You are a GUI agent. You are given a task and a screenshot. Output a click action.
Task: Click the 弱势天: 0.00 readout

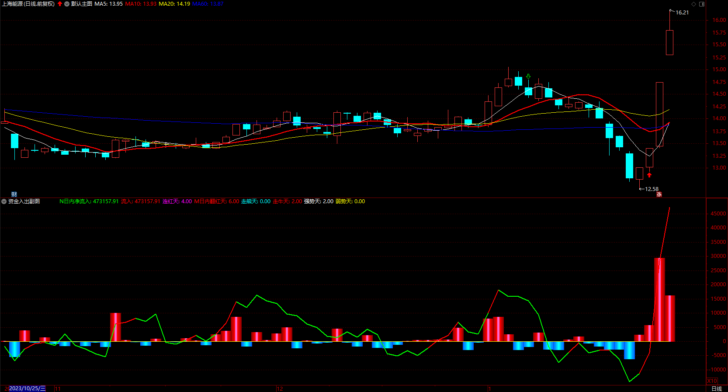[350, 201]
